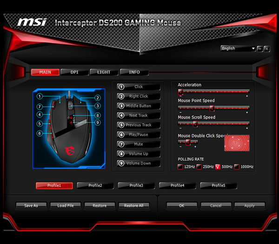Click the Mouse Double Click Speed slider handle
The width and height of the screenshot is (279, 244).
pos(188,142)
